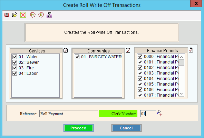
Task: Click the red save icon in toolbar
Action: pyautogui.click(x=7, y=15)
